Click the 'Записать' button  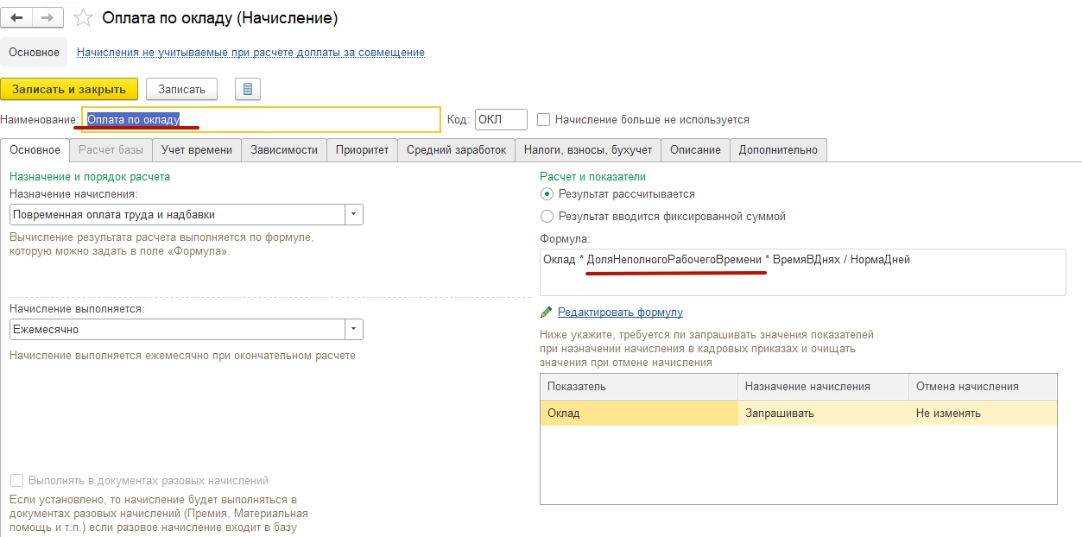click(x=181, y=89)
